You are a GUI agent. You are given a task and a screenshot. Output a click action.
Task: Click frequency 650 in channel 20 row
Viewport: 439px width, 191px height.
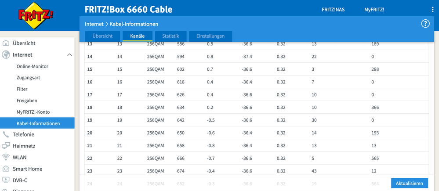pos(181,133)
